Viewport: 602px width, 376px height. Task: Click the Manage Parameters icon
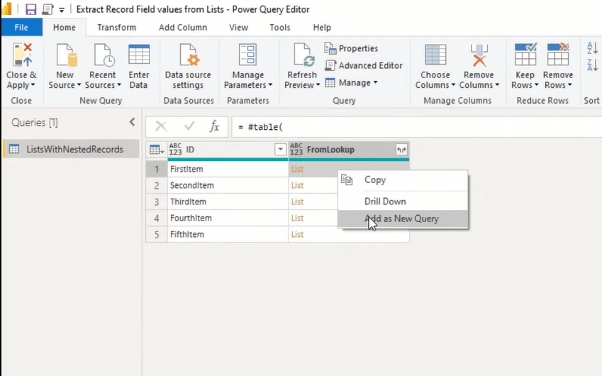[247, 55]
